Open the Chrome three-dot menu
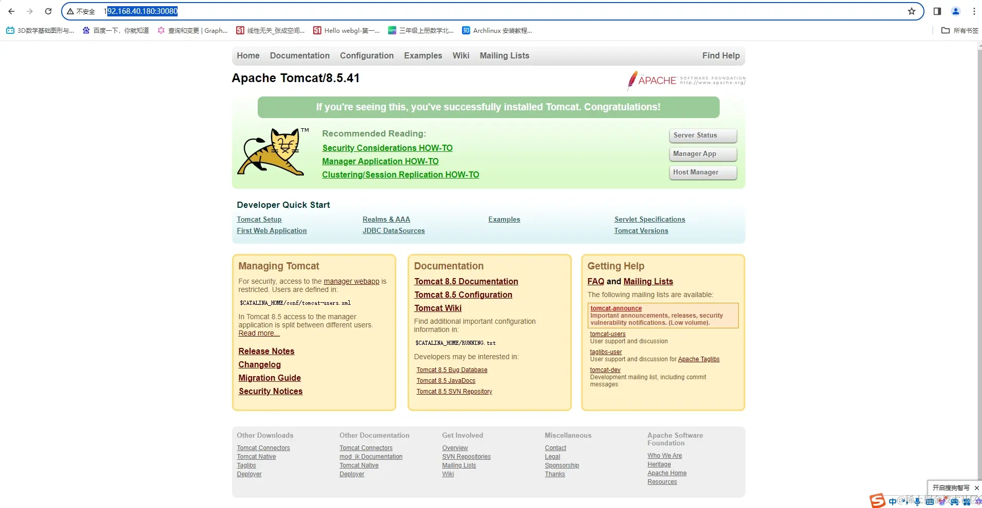The width and height of the screenshot is (982, 508). (974, 11)
